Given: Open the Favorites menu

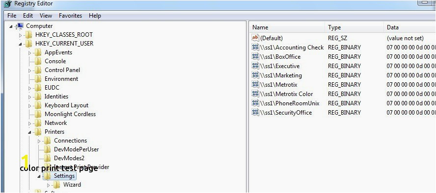Looking at the screenshot, I should pyautogui.click(x=70, y=16).
